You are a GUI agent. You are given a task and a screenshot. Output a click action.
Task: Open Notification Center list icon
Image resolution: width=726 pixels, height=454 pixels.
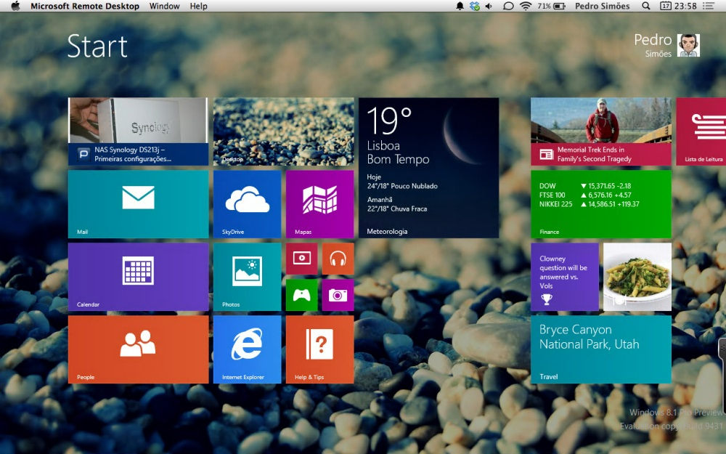708,6
